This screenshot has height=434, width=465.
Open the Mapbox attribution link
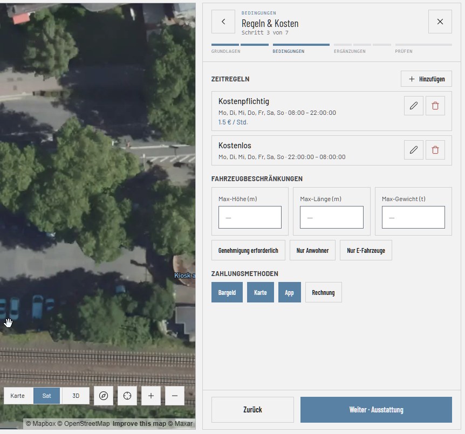[40, 424]
